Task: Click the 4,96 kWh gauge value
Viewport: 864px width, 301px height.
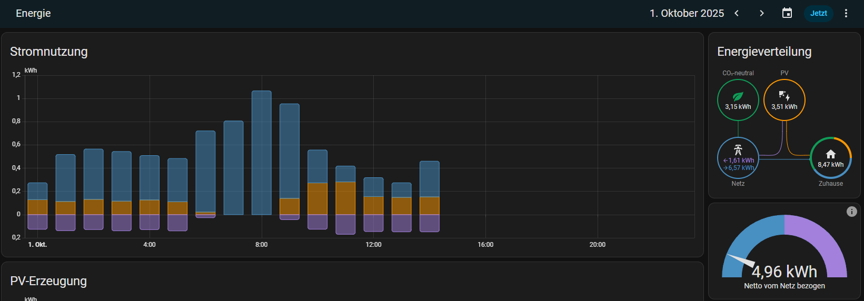Action: pos(784,272)
